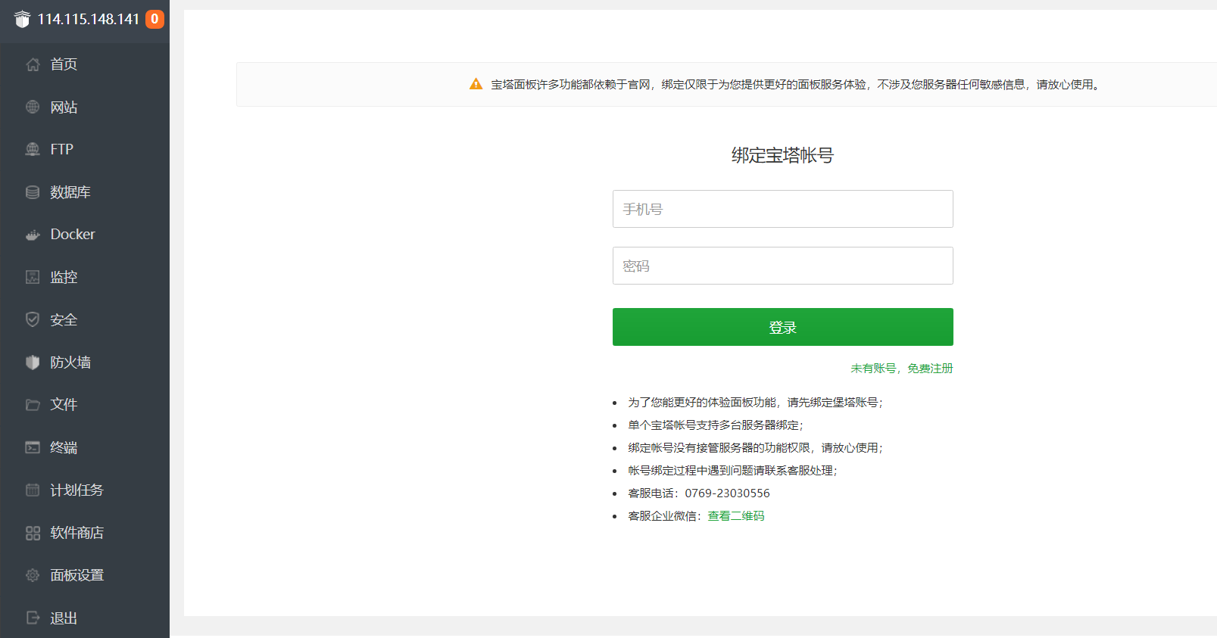The width and height of the screenshot is (1217, 638).
Task: Click the 绑定宝塔帐号 heading
Action: pyautogui.click(x=782, y=155)
